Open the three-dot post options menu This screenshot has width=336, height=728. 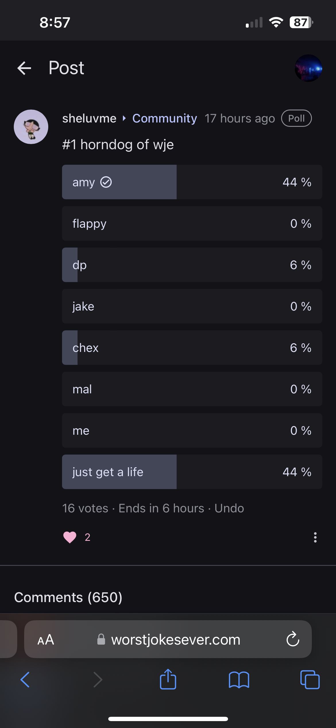pos(315,537)
